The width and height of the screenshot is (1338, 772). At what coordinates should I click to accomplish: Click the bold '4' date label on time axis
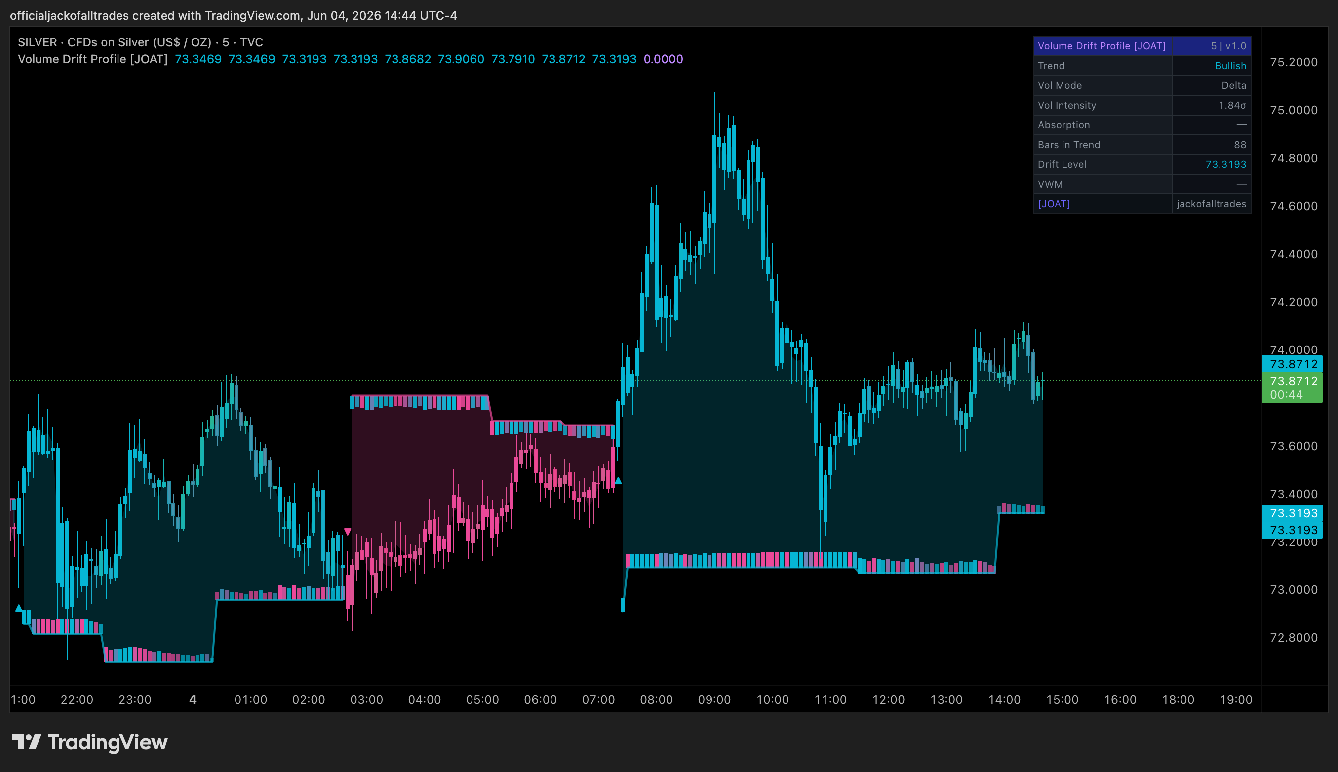coord(193,700)
